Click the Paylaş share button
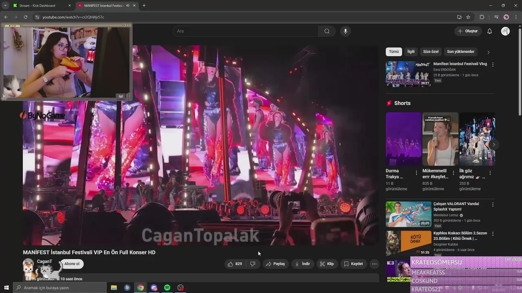The height and width of the screenshot is (293, 522). (x=275, y=264)
